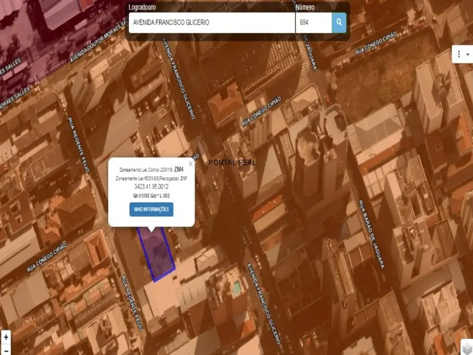Focus the Logradouro street name field
Screen dimensions: 473x355
point(212,22)
